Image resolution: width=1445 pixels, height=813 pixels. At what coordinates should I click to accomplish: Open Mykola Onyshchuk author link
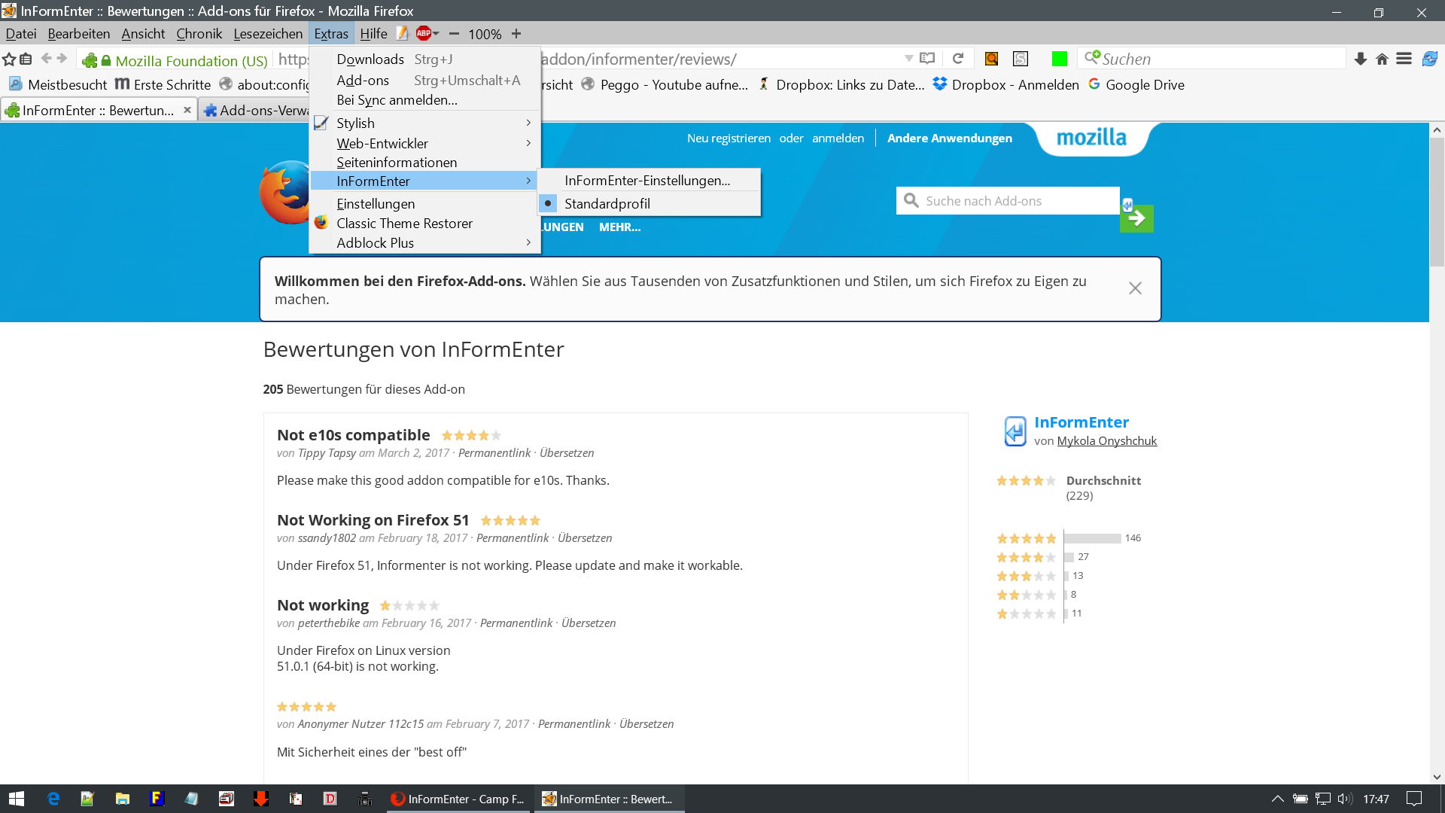(x=1106, y=441)
